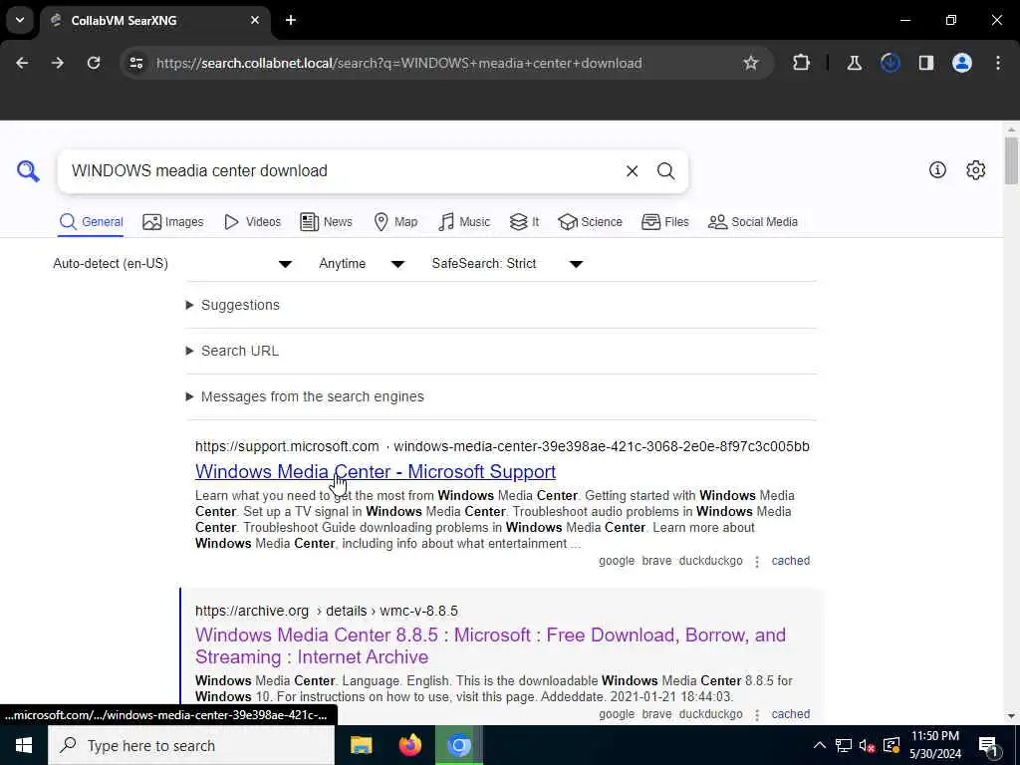This screenshot has height=765, width=1020.
Task: Open the archive.org wmc-v-8.8.5 URL line
Action: (327, 611)
